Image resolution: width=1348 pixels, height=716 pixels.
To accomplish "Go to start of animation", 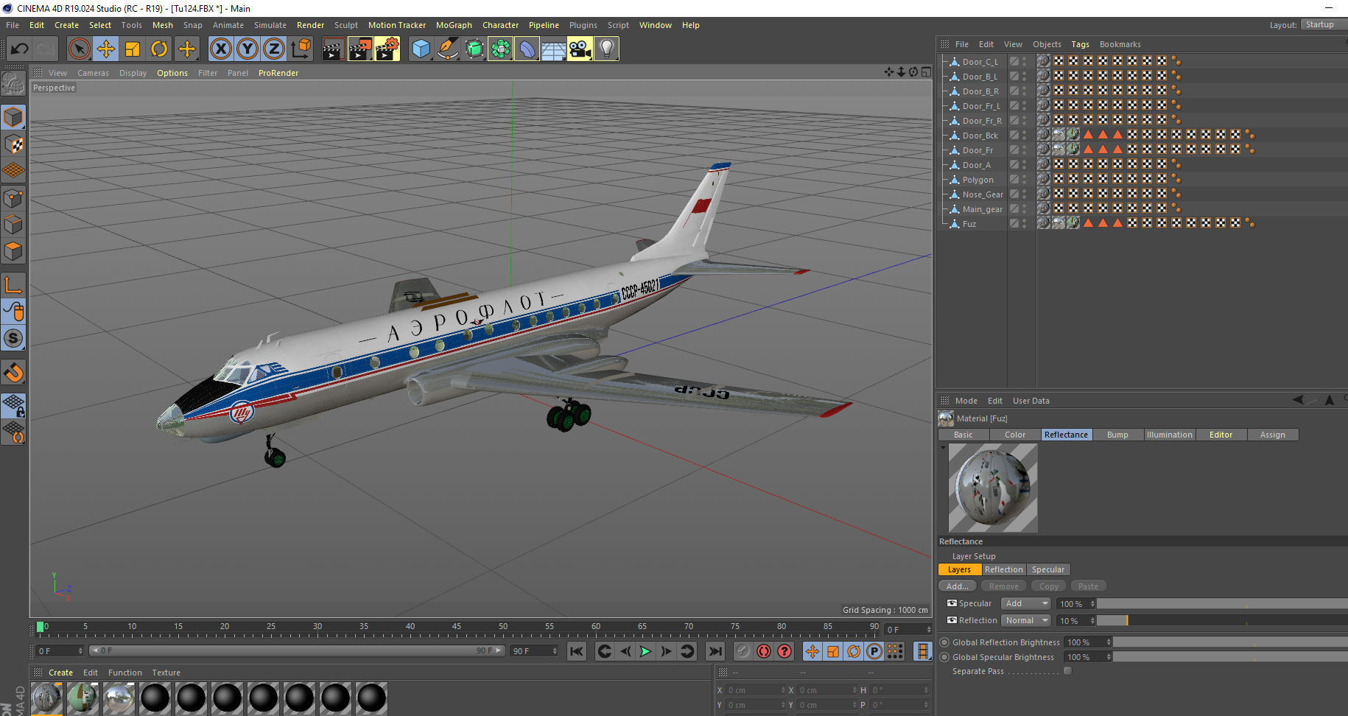I will [577, 651].
